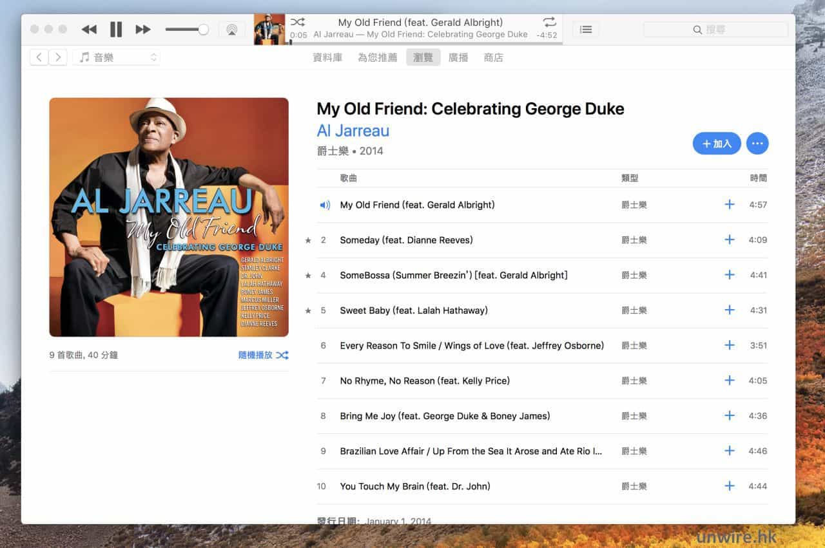Open the 商店 tab
825x548 pixels.
(x=493, y=57)
